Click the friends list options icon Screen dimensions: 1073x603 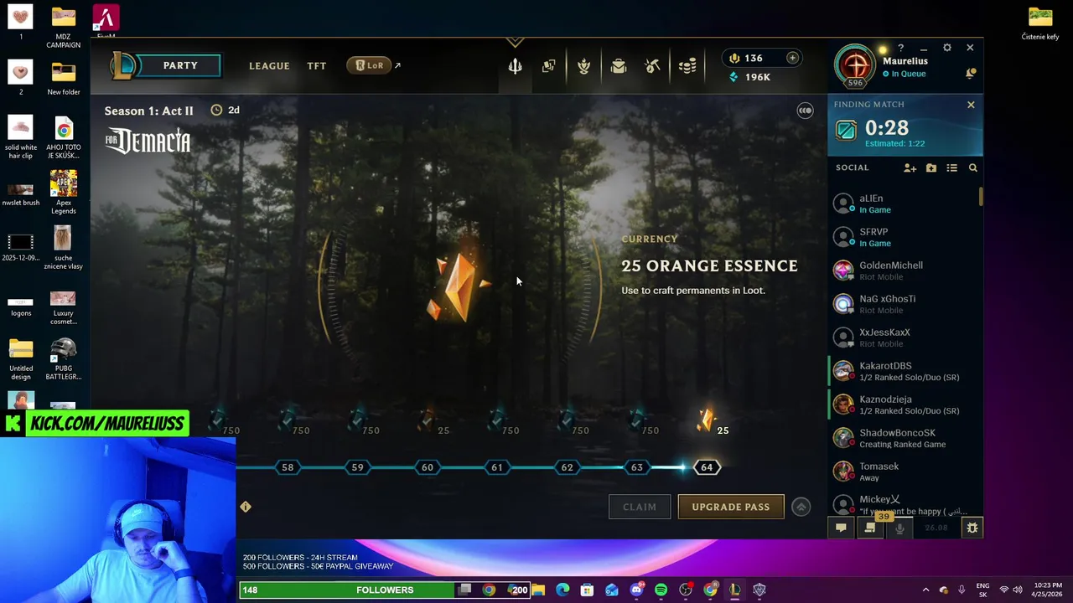click(x=951, y=168)
